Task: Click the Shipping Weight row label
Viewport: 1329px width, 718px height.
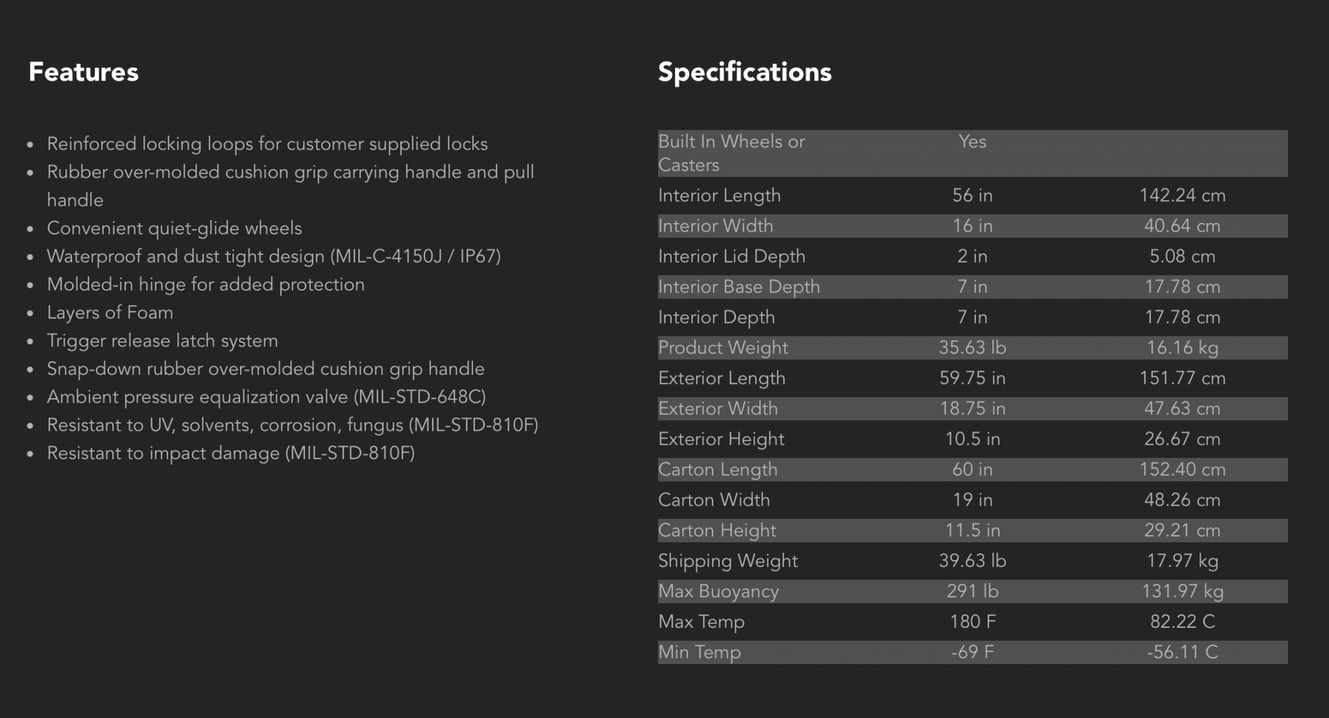Action: coord(727,561)
